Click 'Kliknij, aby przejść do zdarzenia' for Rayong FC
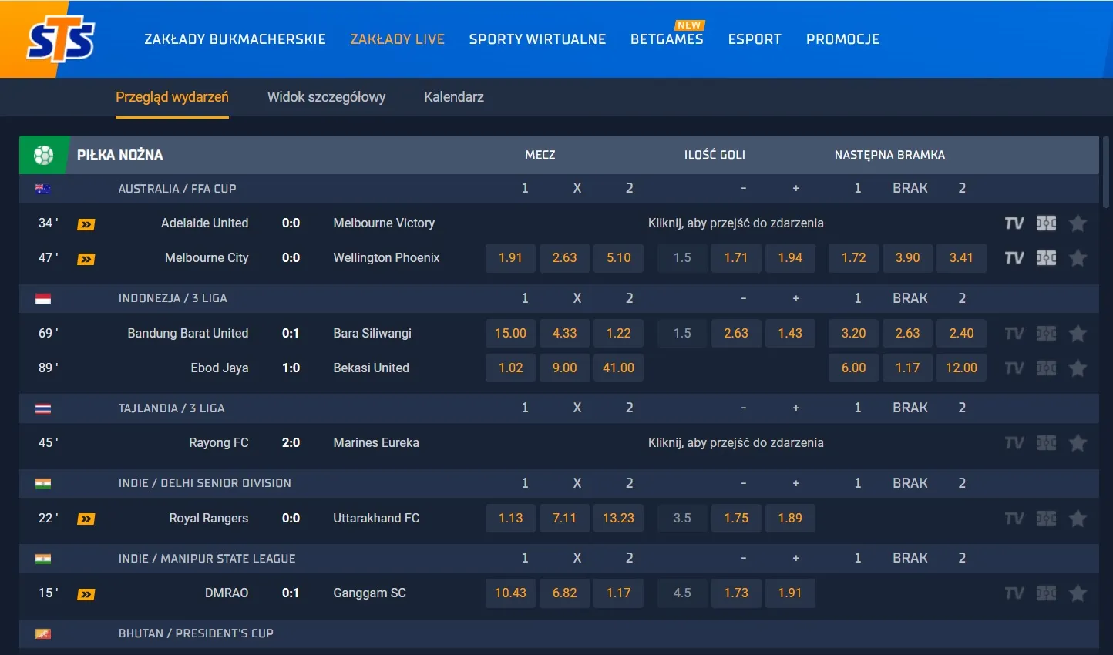 pos(736,442)
